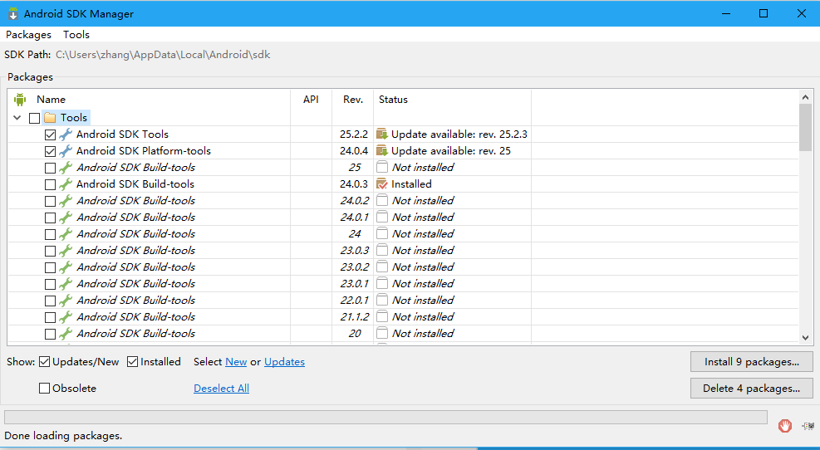Screen dimensions: 820x450
Task: Uncheck Android SDK Platform-tools checkbox
Action: pyautogui.click(x=50, y=152)
